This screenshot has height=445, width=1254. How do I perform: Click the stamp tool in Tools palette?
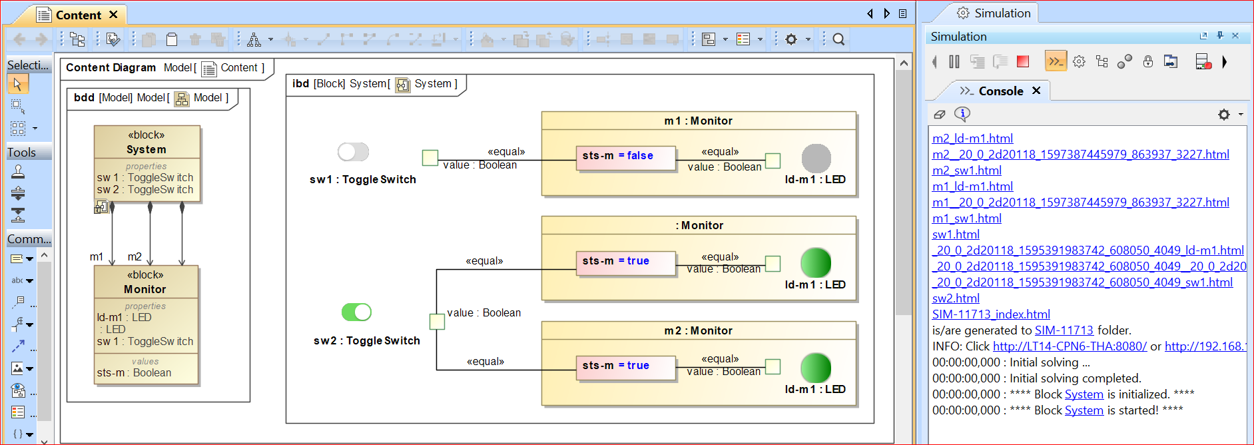pyautogui.click(x=18, y=172)
